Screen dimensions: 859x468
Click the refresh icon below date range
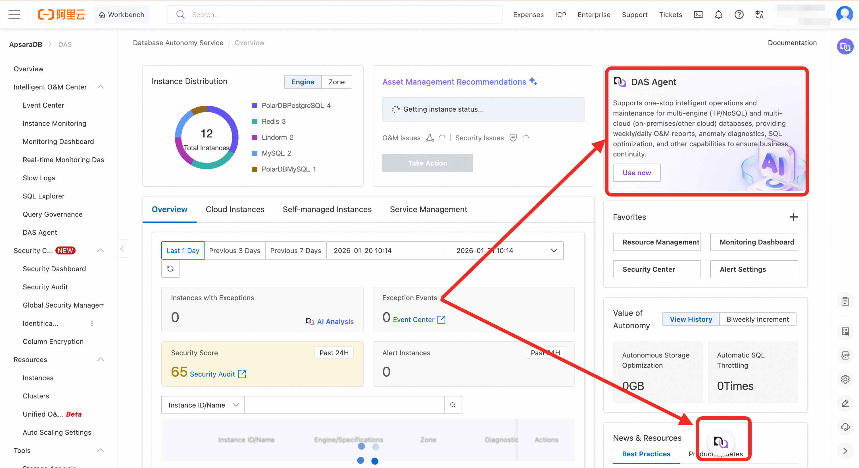coord(170,269)
